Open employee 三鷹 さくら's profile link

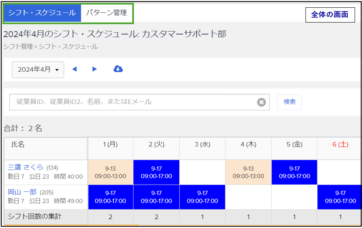tap(25, 167)
